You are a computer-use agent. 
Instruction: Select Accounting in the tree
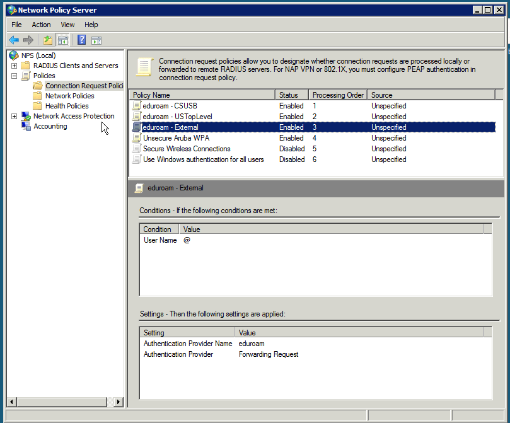(50, 126)
